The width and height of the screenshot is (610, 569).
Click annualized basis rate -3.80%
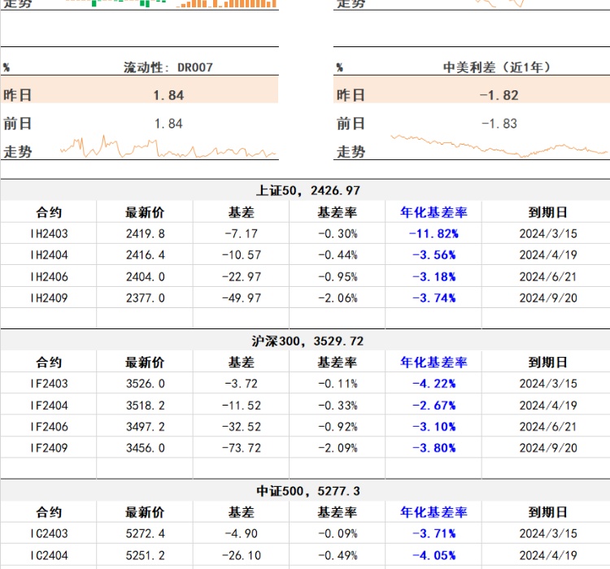coord(434,448)
